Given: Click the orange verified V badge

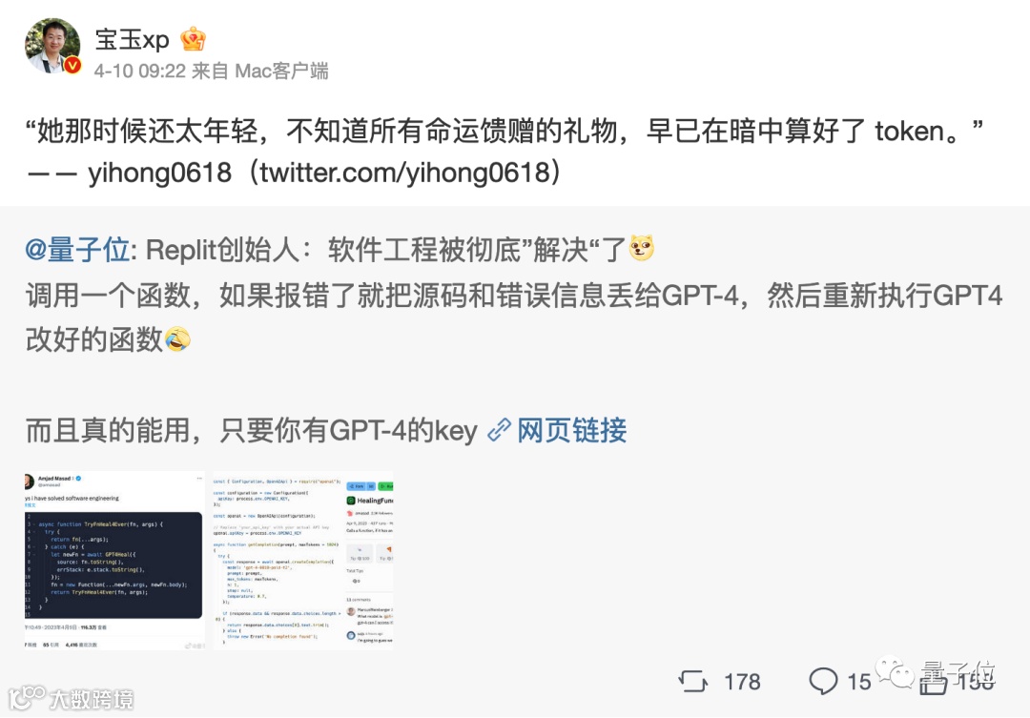Looking at the screenshot, I should (x=72, y=65).
